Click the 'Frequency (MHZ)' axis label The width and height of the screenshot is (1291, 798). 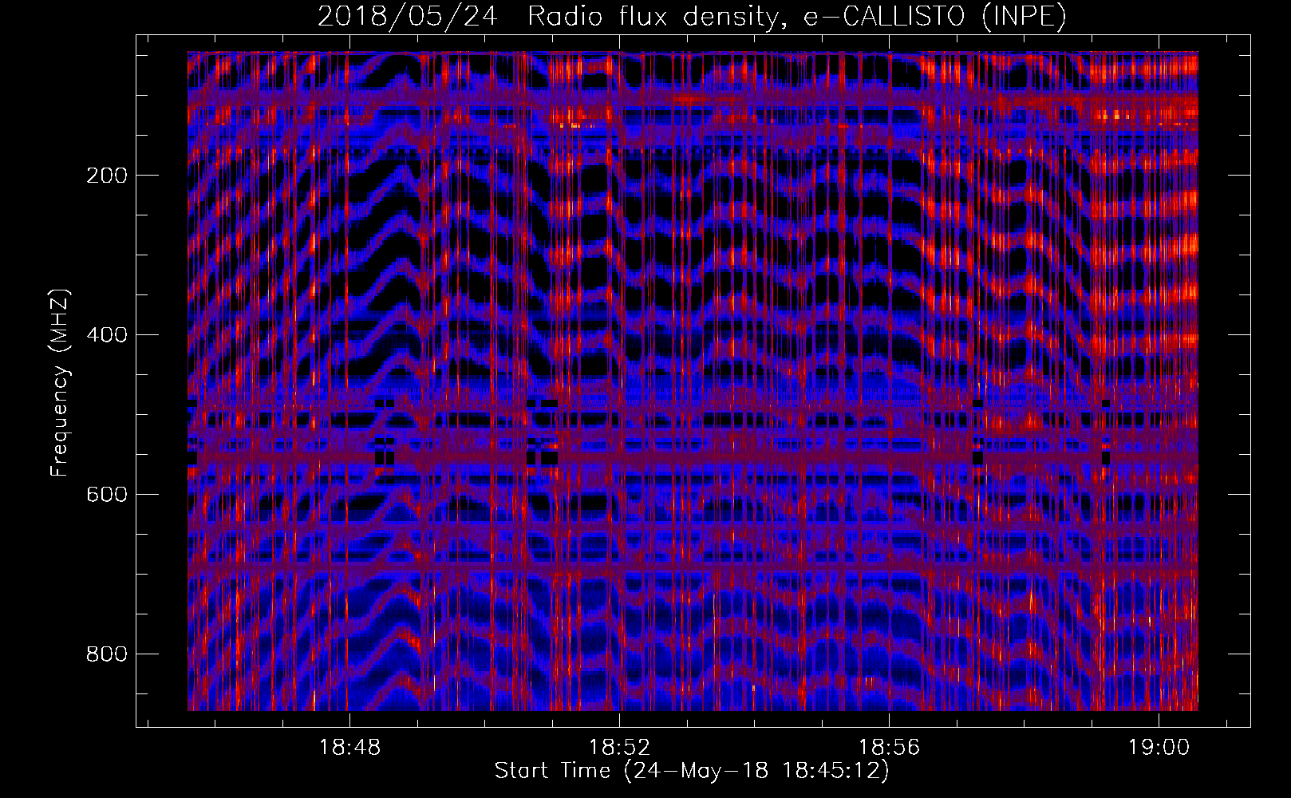60,382
